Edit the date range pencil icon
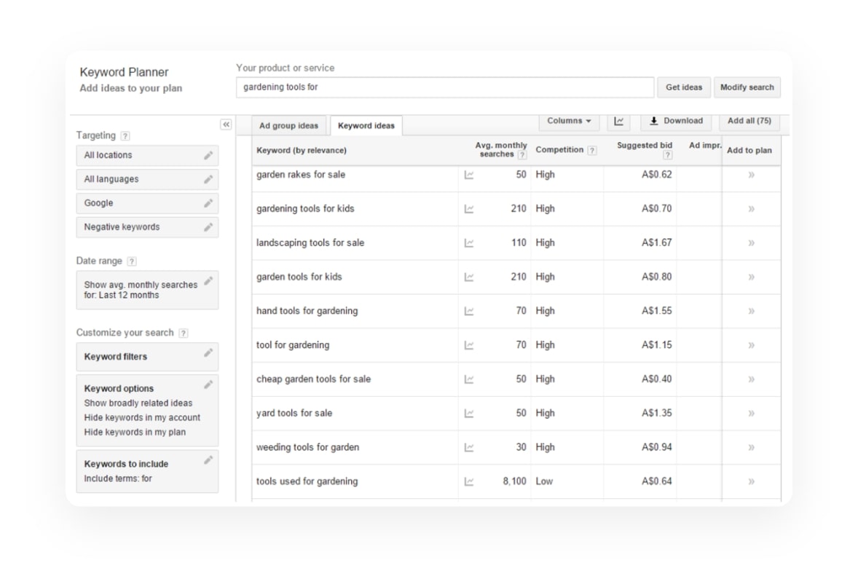This screenshot has height=587, width=858. coord(208,281)
